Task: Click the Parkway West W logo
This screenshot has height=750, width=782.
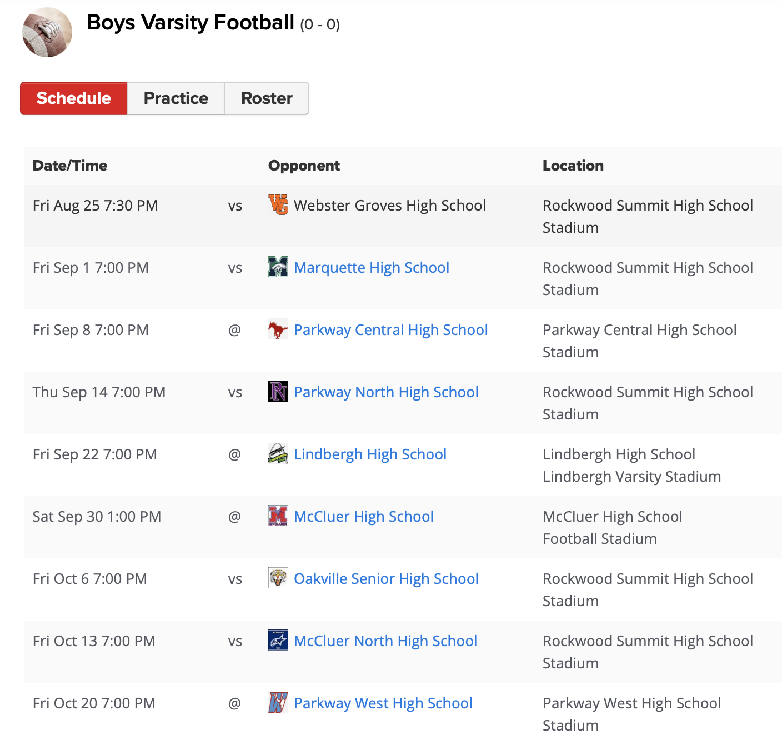Action: pyautogui.click(x=278, y=703)
